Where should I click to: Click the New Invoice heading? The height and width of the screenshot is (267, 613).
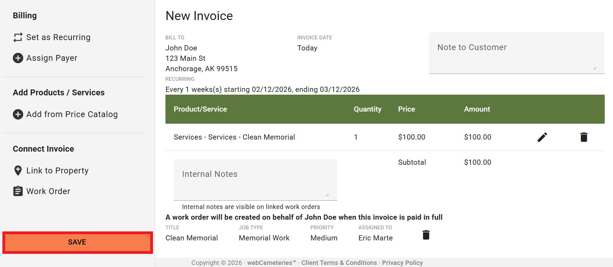(199, 16)
